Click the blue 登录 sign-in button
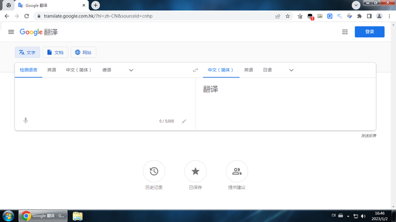This screenshot has width=396, height=222. 370,32
